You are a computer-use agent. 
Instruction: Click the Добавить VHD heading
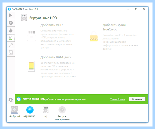[x=51, y=25]
